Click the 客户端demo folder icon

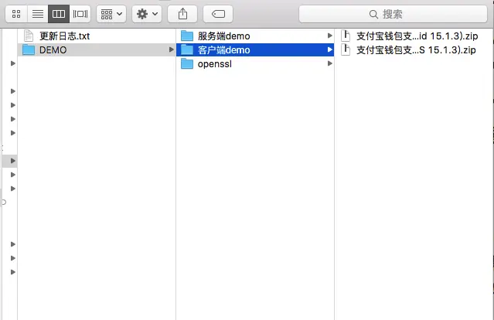click(x=187, y=49)
